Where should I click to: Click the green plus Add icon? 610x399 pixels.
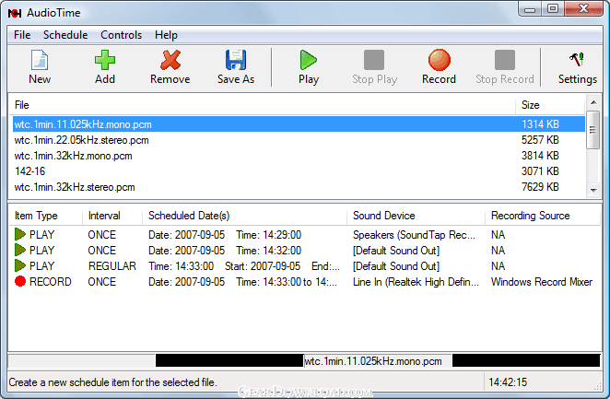coord(105,60)
